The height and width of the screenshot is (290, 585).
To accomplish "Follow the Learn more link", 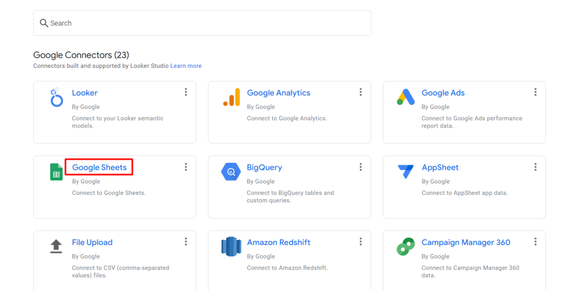I will click(x=186, y=66).
